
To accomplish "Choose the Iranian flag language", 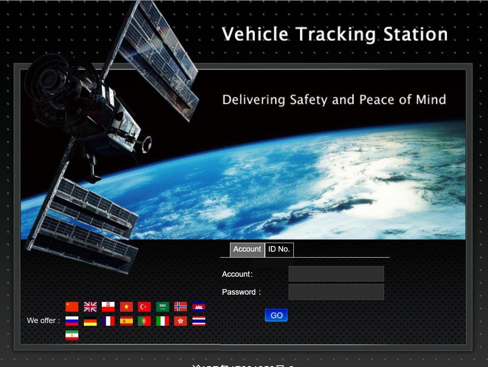I will pos(72,335).
